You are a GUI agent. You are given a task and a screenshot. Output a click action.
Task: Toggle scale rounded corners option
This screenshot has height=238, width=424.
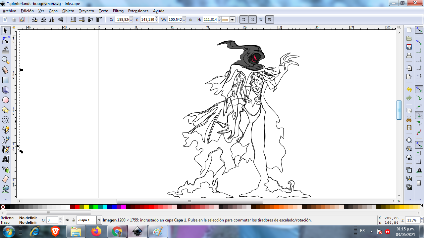point(252,20)
